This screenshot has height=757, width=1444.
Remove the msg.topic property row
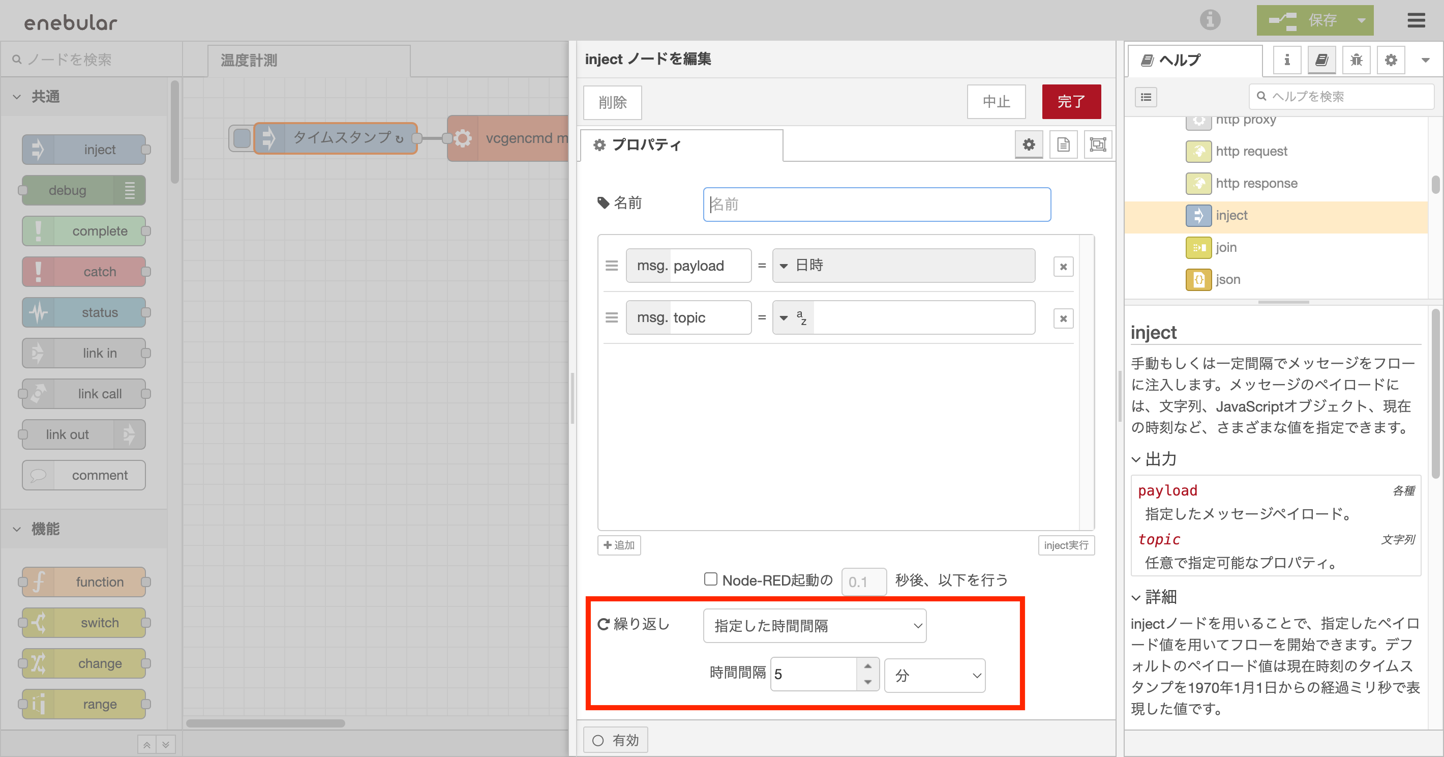pyautogui.click(x=1063, y=318)
